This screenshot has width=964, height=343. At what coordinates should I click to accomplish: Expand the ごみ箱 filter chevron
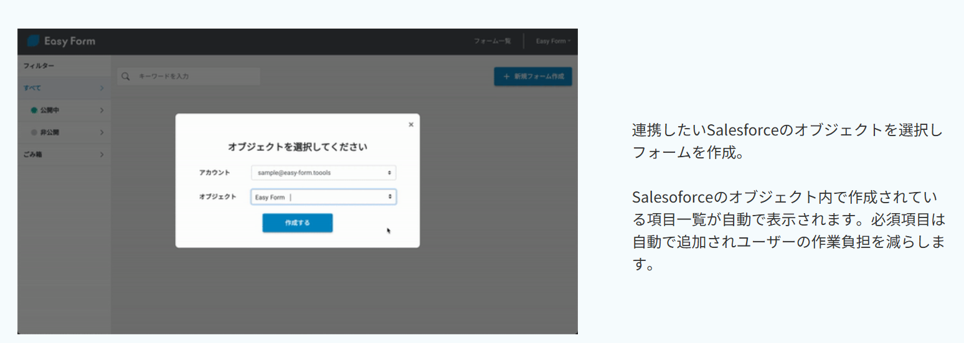(x=102, y=154)
